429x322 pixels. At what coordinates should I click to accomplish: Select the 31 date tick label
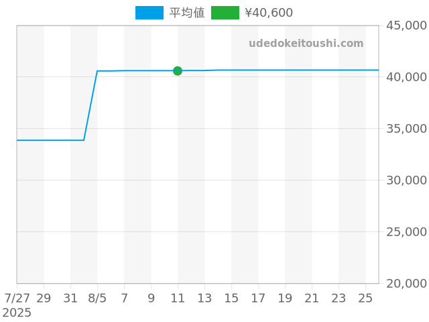pyautogui.click(x=70, y=297)
